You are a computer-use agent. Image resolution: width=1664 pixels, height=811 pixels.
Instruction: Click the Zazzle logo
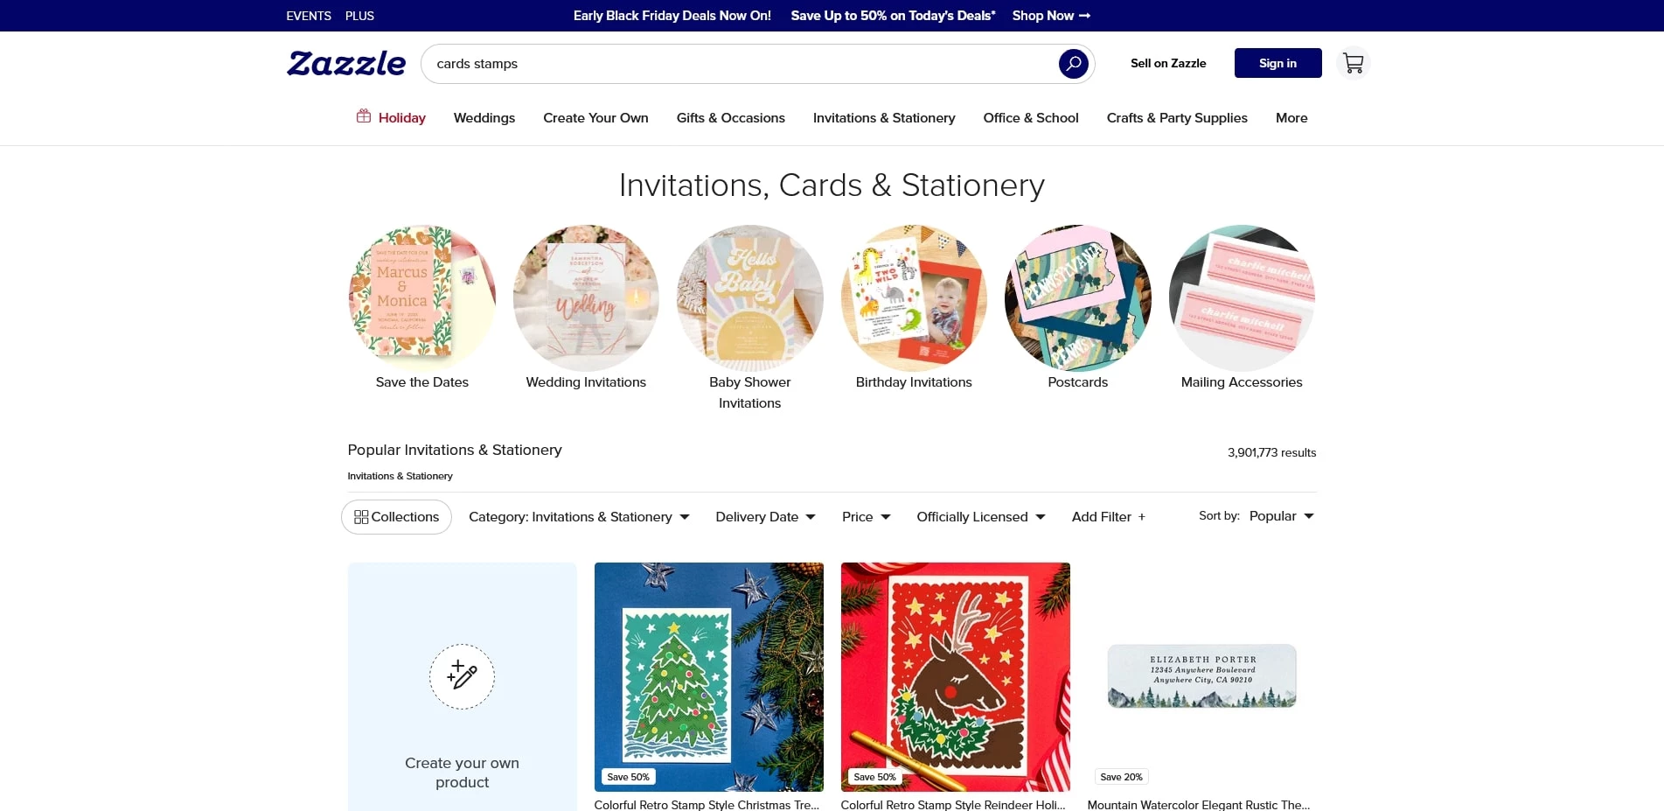(346, 63)
